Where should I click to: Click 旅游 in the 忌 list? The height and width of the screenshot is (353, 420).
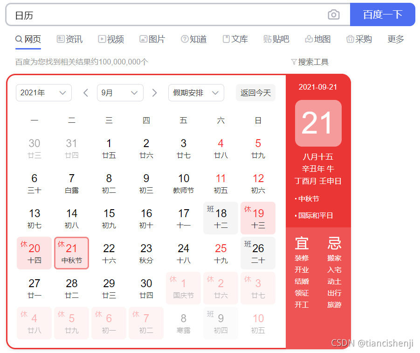click(334, 305)
